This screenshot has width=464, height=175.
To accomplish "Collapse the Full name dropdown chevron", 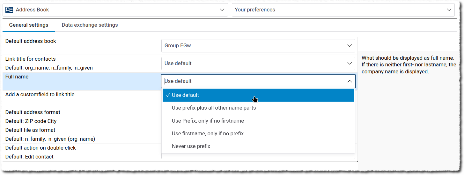I will pyautogui.click(x=350, y=81).
